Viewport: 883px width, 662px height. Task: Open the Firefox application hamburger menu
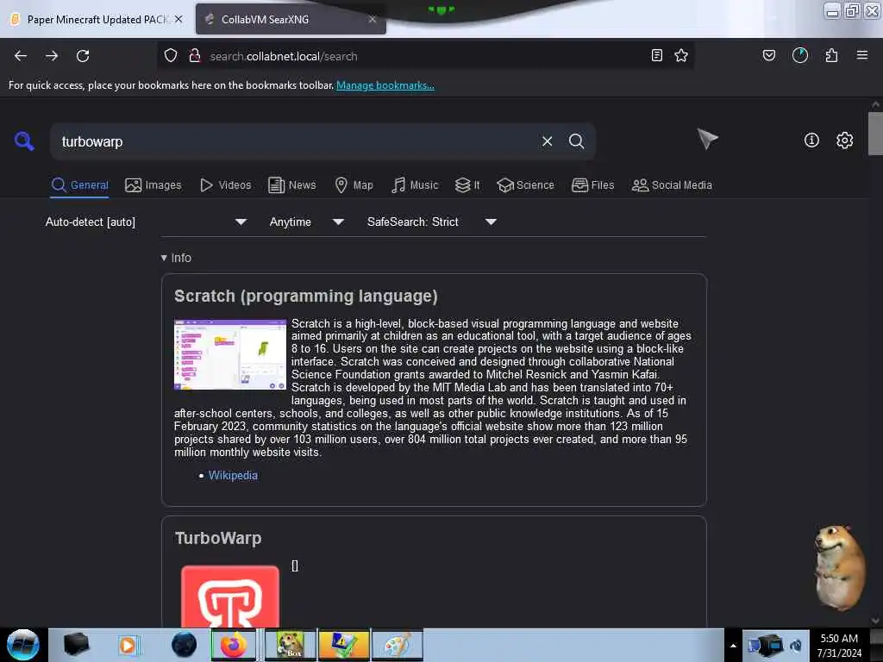[862, 55]
